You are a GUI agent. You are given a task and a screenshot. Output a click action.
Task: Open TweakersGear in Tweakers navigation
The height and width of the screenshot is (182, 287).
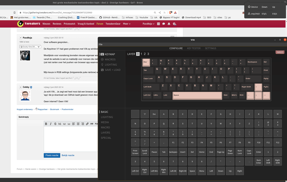113,24
